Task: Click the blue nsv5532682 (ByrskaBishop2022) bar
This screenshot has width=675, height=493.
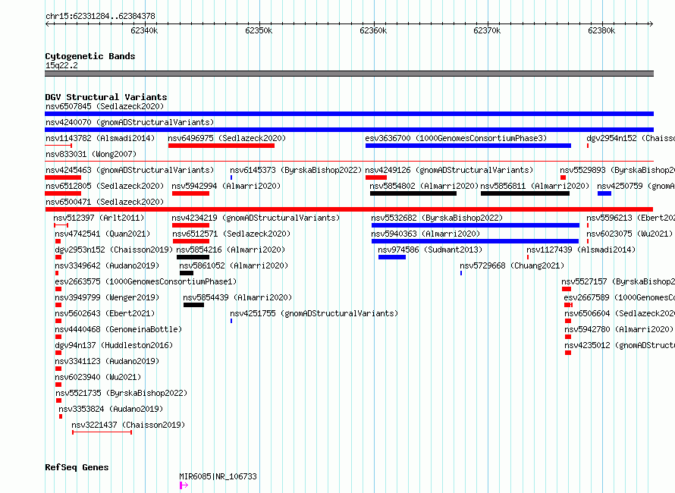Action: tap(476, 225)
